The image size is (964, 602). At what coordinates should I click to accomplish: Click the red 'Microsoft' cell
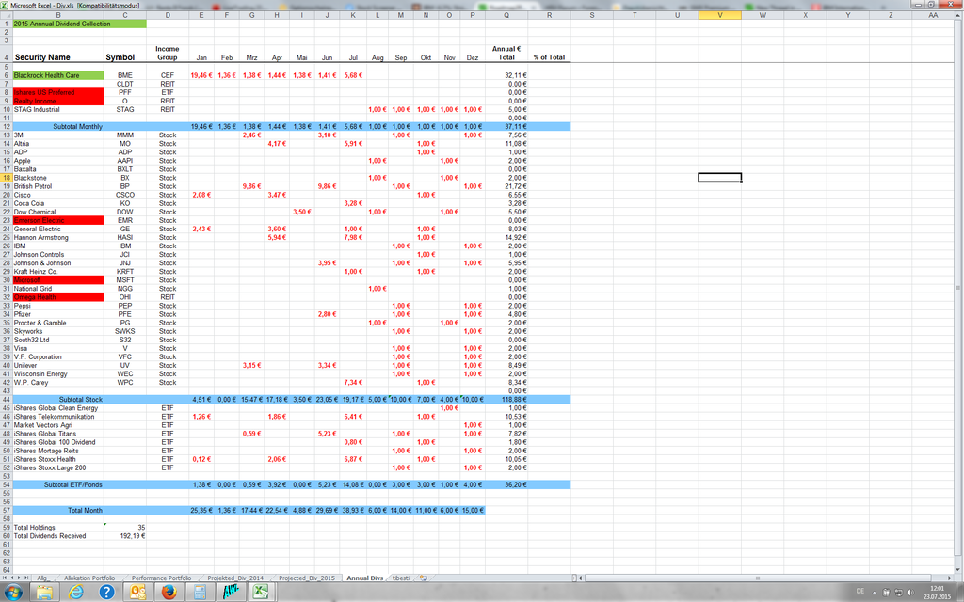click(58, 280)
